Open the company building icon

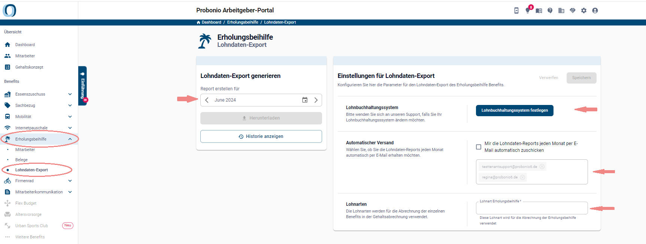click(561, 10)
